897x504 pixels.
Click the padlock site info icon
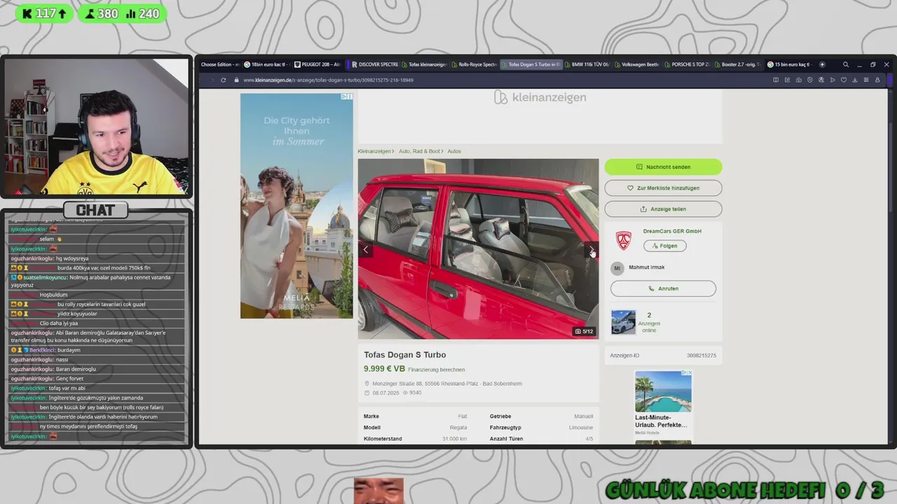(x=237, y=80)
